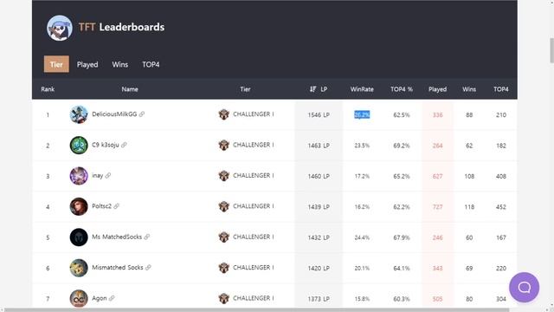Click the Challenger emblem in Mismatched Socks' row
Viewport: 554px width, 312px height.
click(223, 268)
